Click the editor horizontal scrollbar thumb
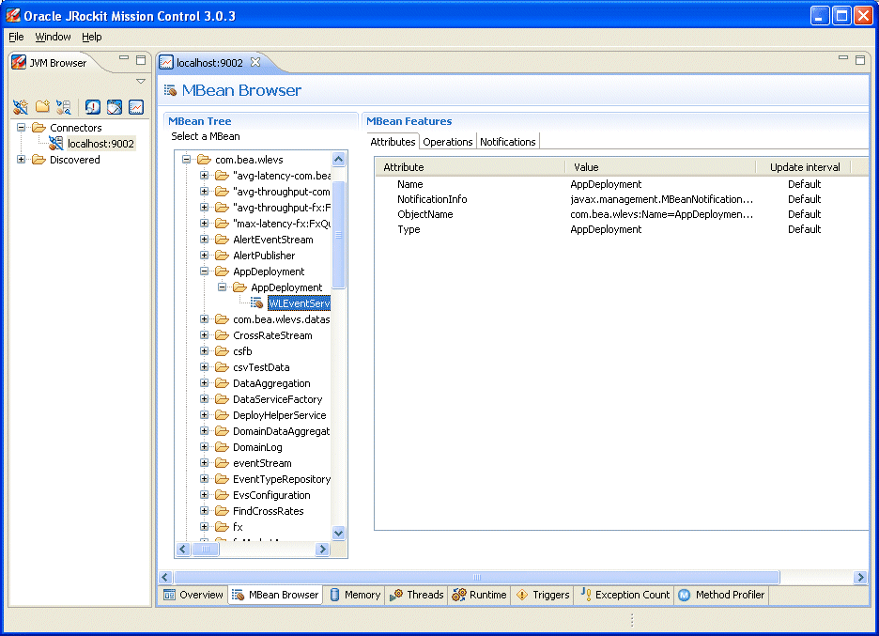The width and height of the screenshot is (879, 636). [476, 577]
